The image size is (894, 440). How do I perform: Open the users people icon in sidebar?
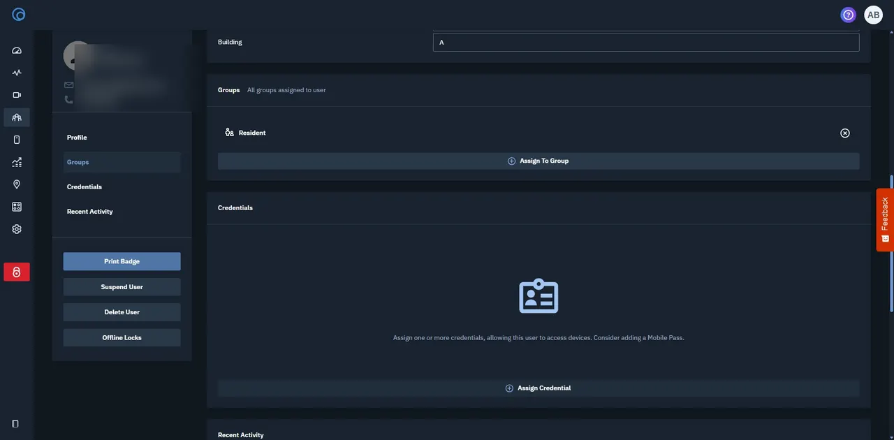point(17,117)
